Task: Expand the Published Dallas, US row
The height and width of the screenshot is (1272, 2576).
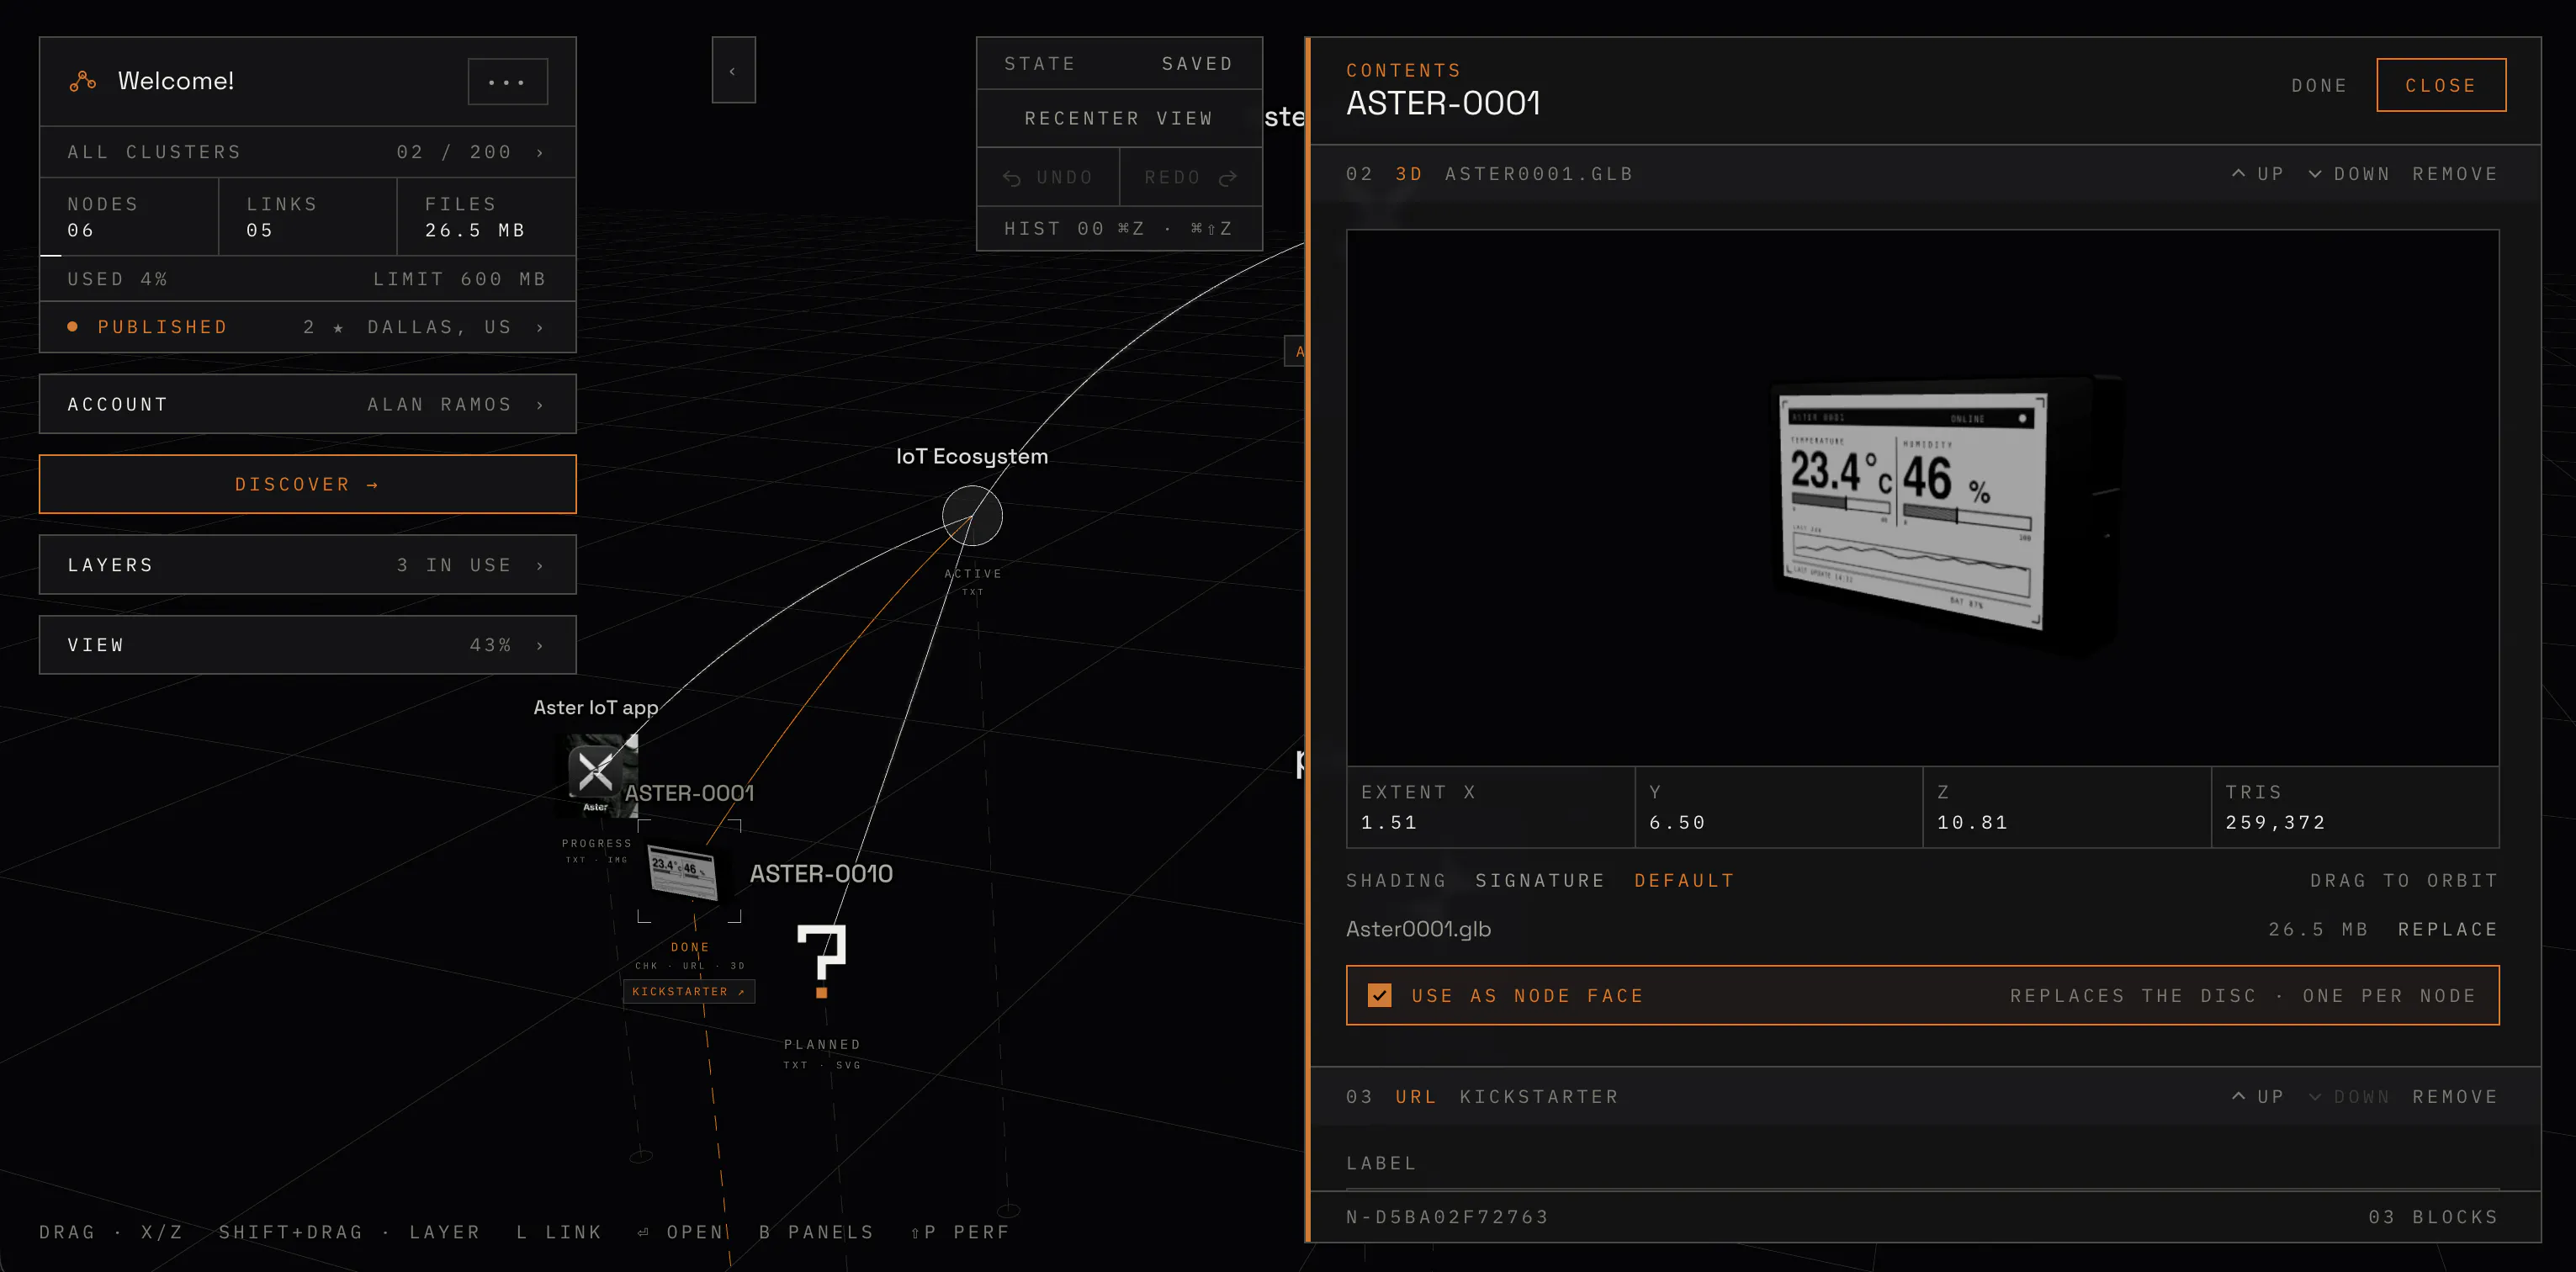Action: click(x=307, y=327)
